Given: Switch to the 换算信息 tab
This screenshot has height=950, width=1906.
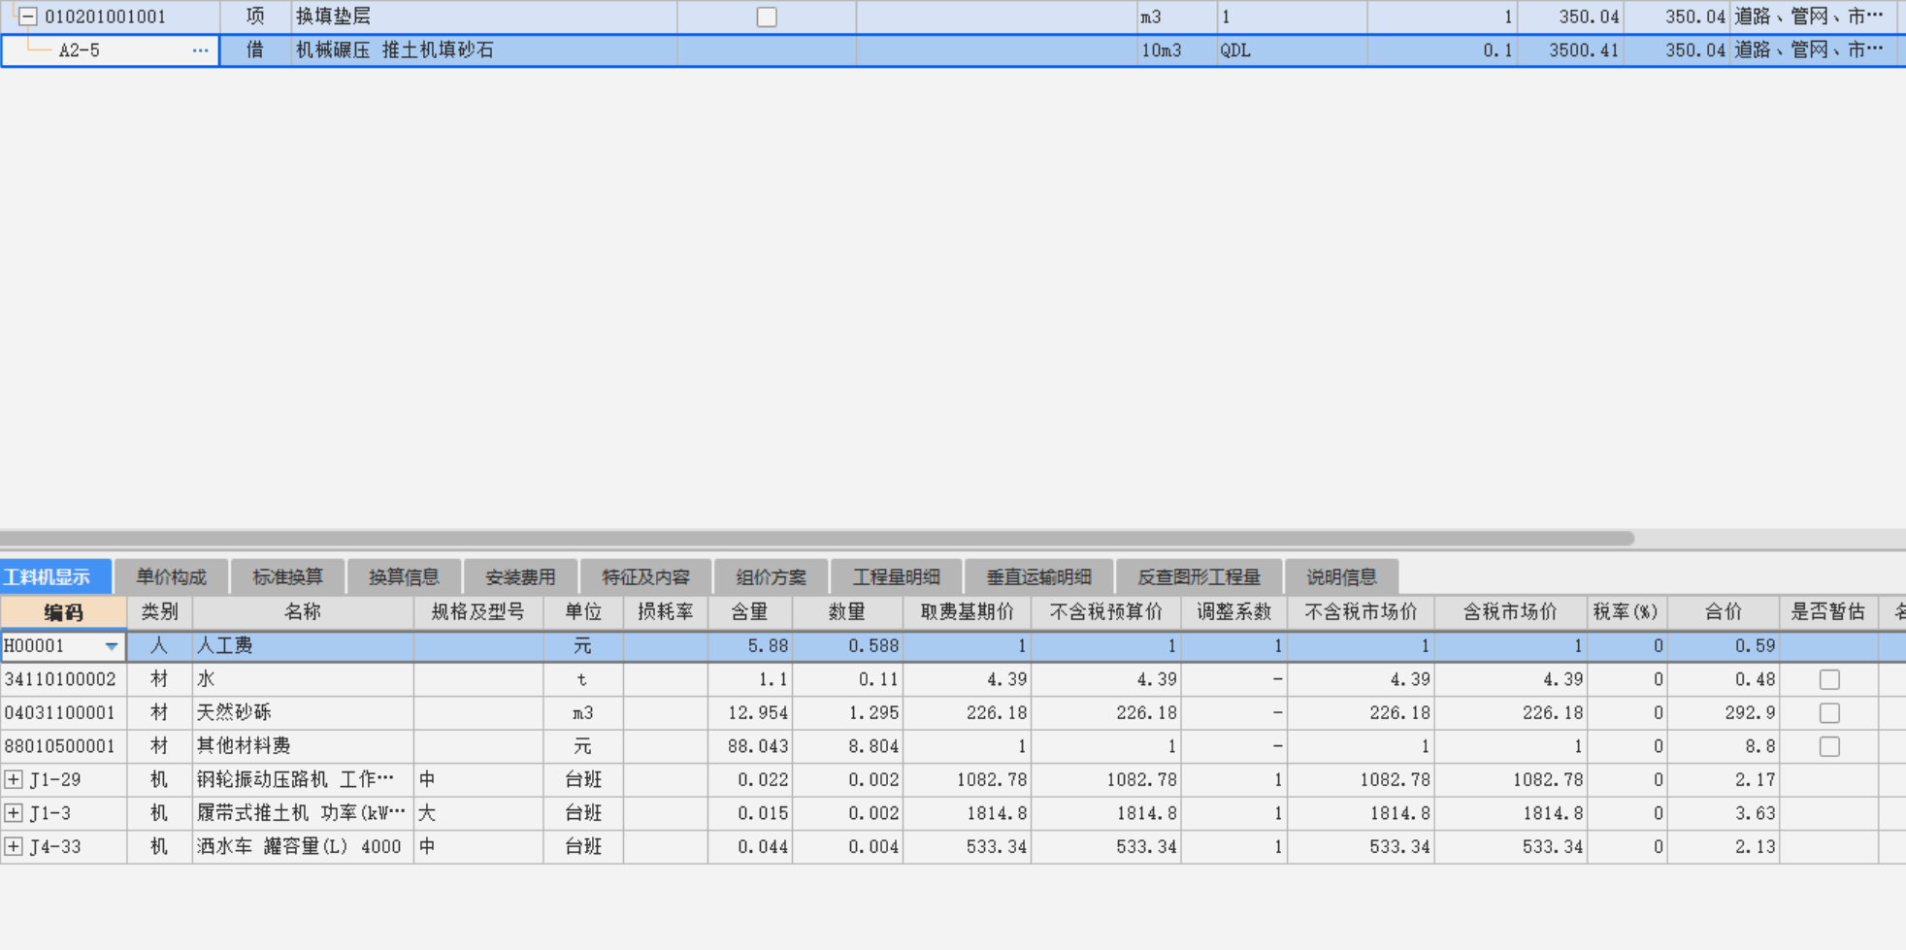Looking at the screenshot, I should (405, 577).
